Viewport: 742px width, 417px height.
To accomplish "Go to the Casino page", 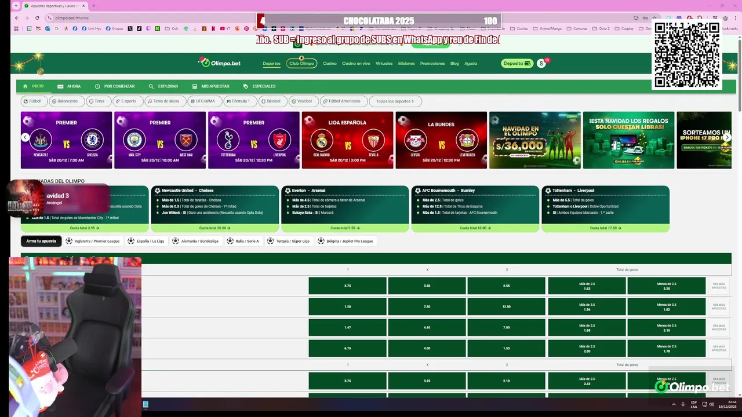I will [x=330, y=64].
